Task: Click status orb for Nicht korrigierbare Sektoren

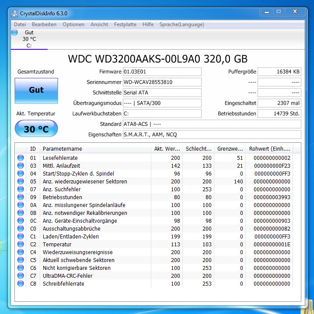Action: click(x=21, y=268)
